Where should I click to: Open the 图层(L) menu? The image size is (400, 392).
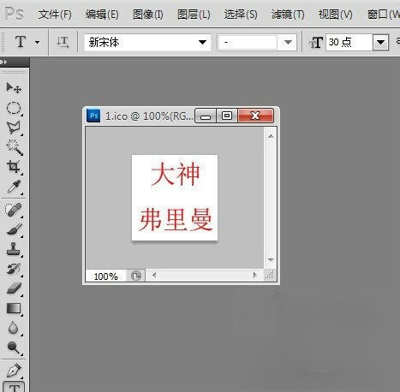[x=194, y=15]
